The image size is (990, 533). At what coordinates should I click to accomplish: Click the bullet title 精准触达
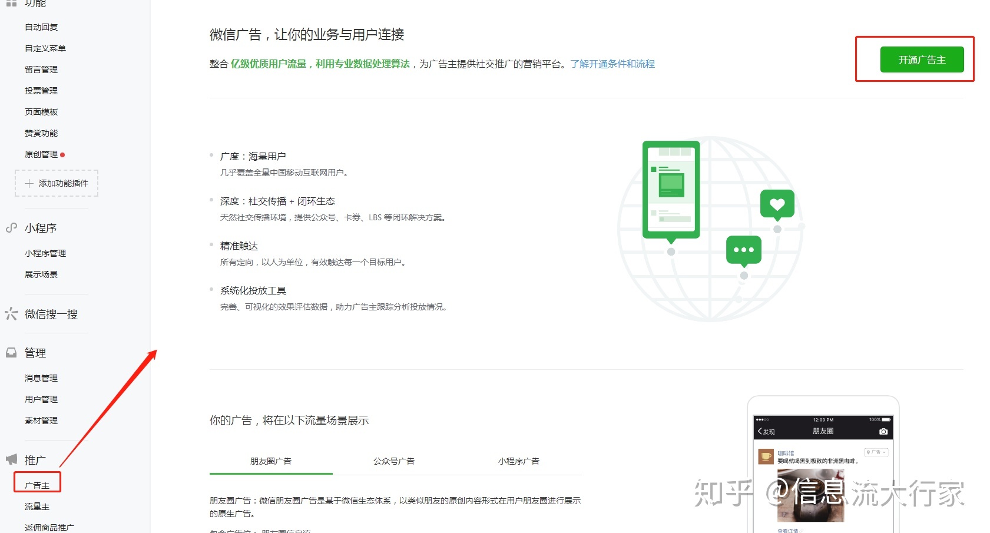(239, 246)
